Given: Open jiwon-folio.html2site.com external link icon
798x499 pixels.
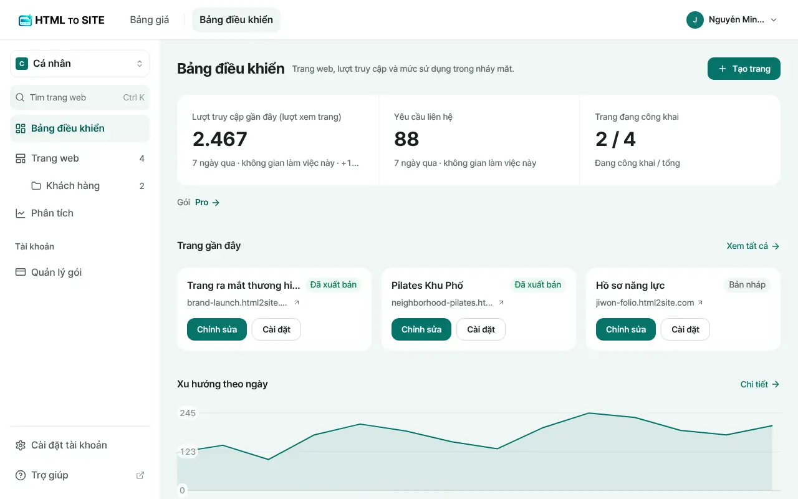Looking at the screenshot, I should [700, 303].
